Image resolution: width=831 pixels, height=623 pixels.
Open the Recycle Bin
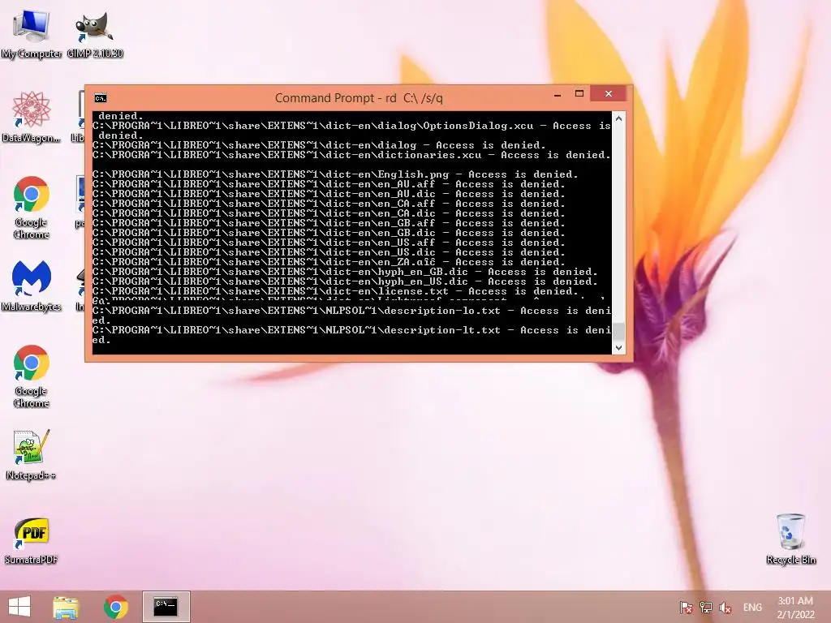790,539
